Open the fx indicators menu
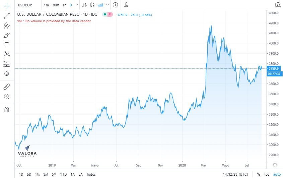The width and height of the screenshot is (283, 178). click(126, 5)
